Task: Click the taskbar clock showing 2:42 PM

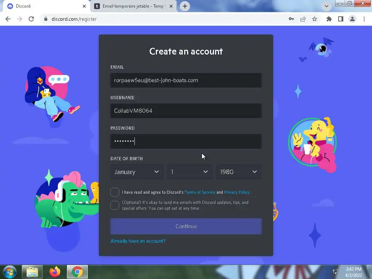Action: tap(354, 272)
